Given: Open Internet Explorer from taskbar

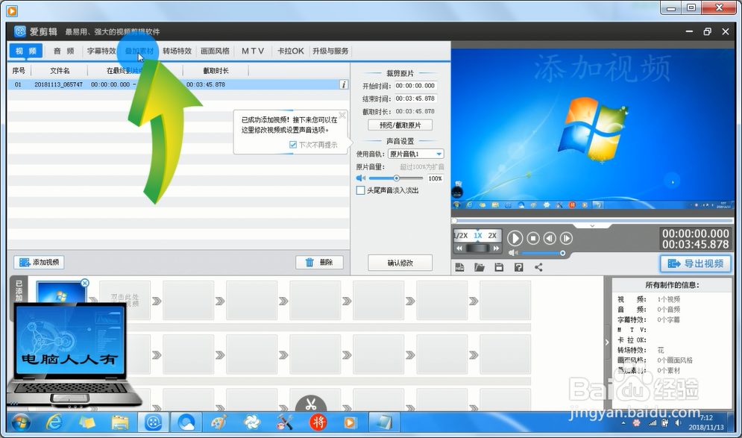Looking at the screenshot, I should pos(54,422).
